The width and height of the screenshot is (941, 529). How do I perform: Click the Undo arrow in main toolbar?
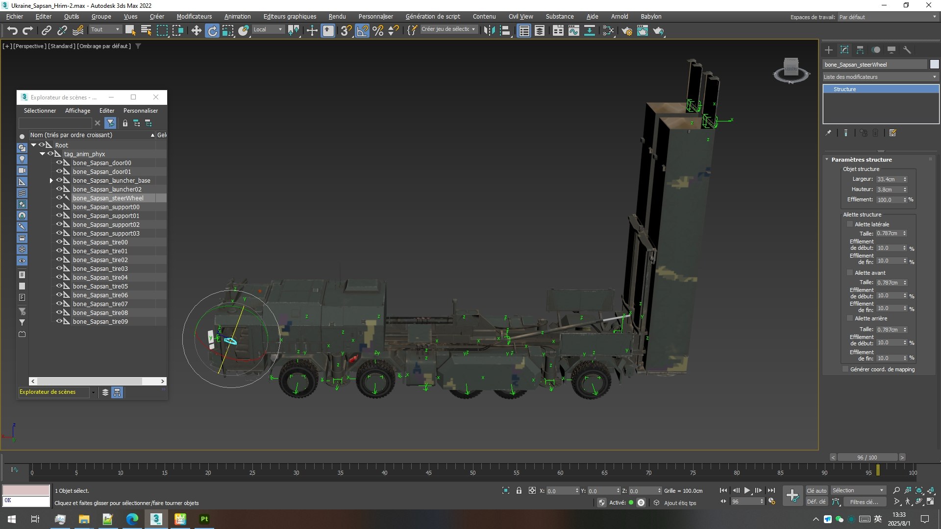tap(12, 30)
